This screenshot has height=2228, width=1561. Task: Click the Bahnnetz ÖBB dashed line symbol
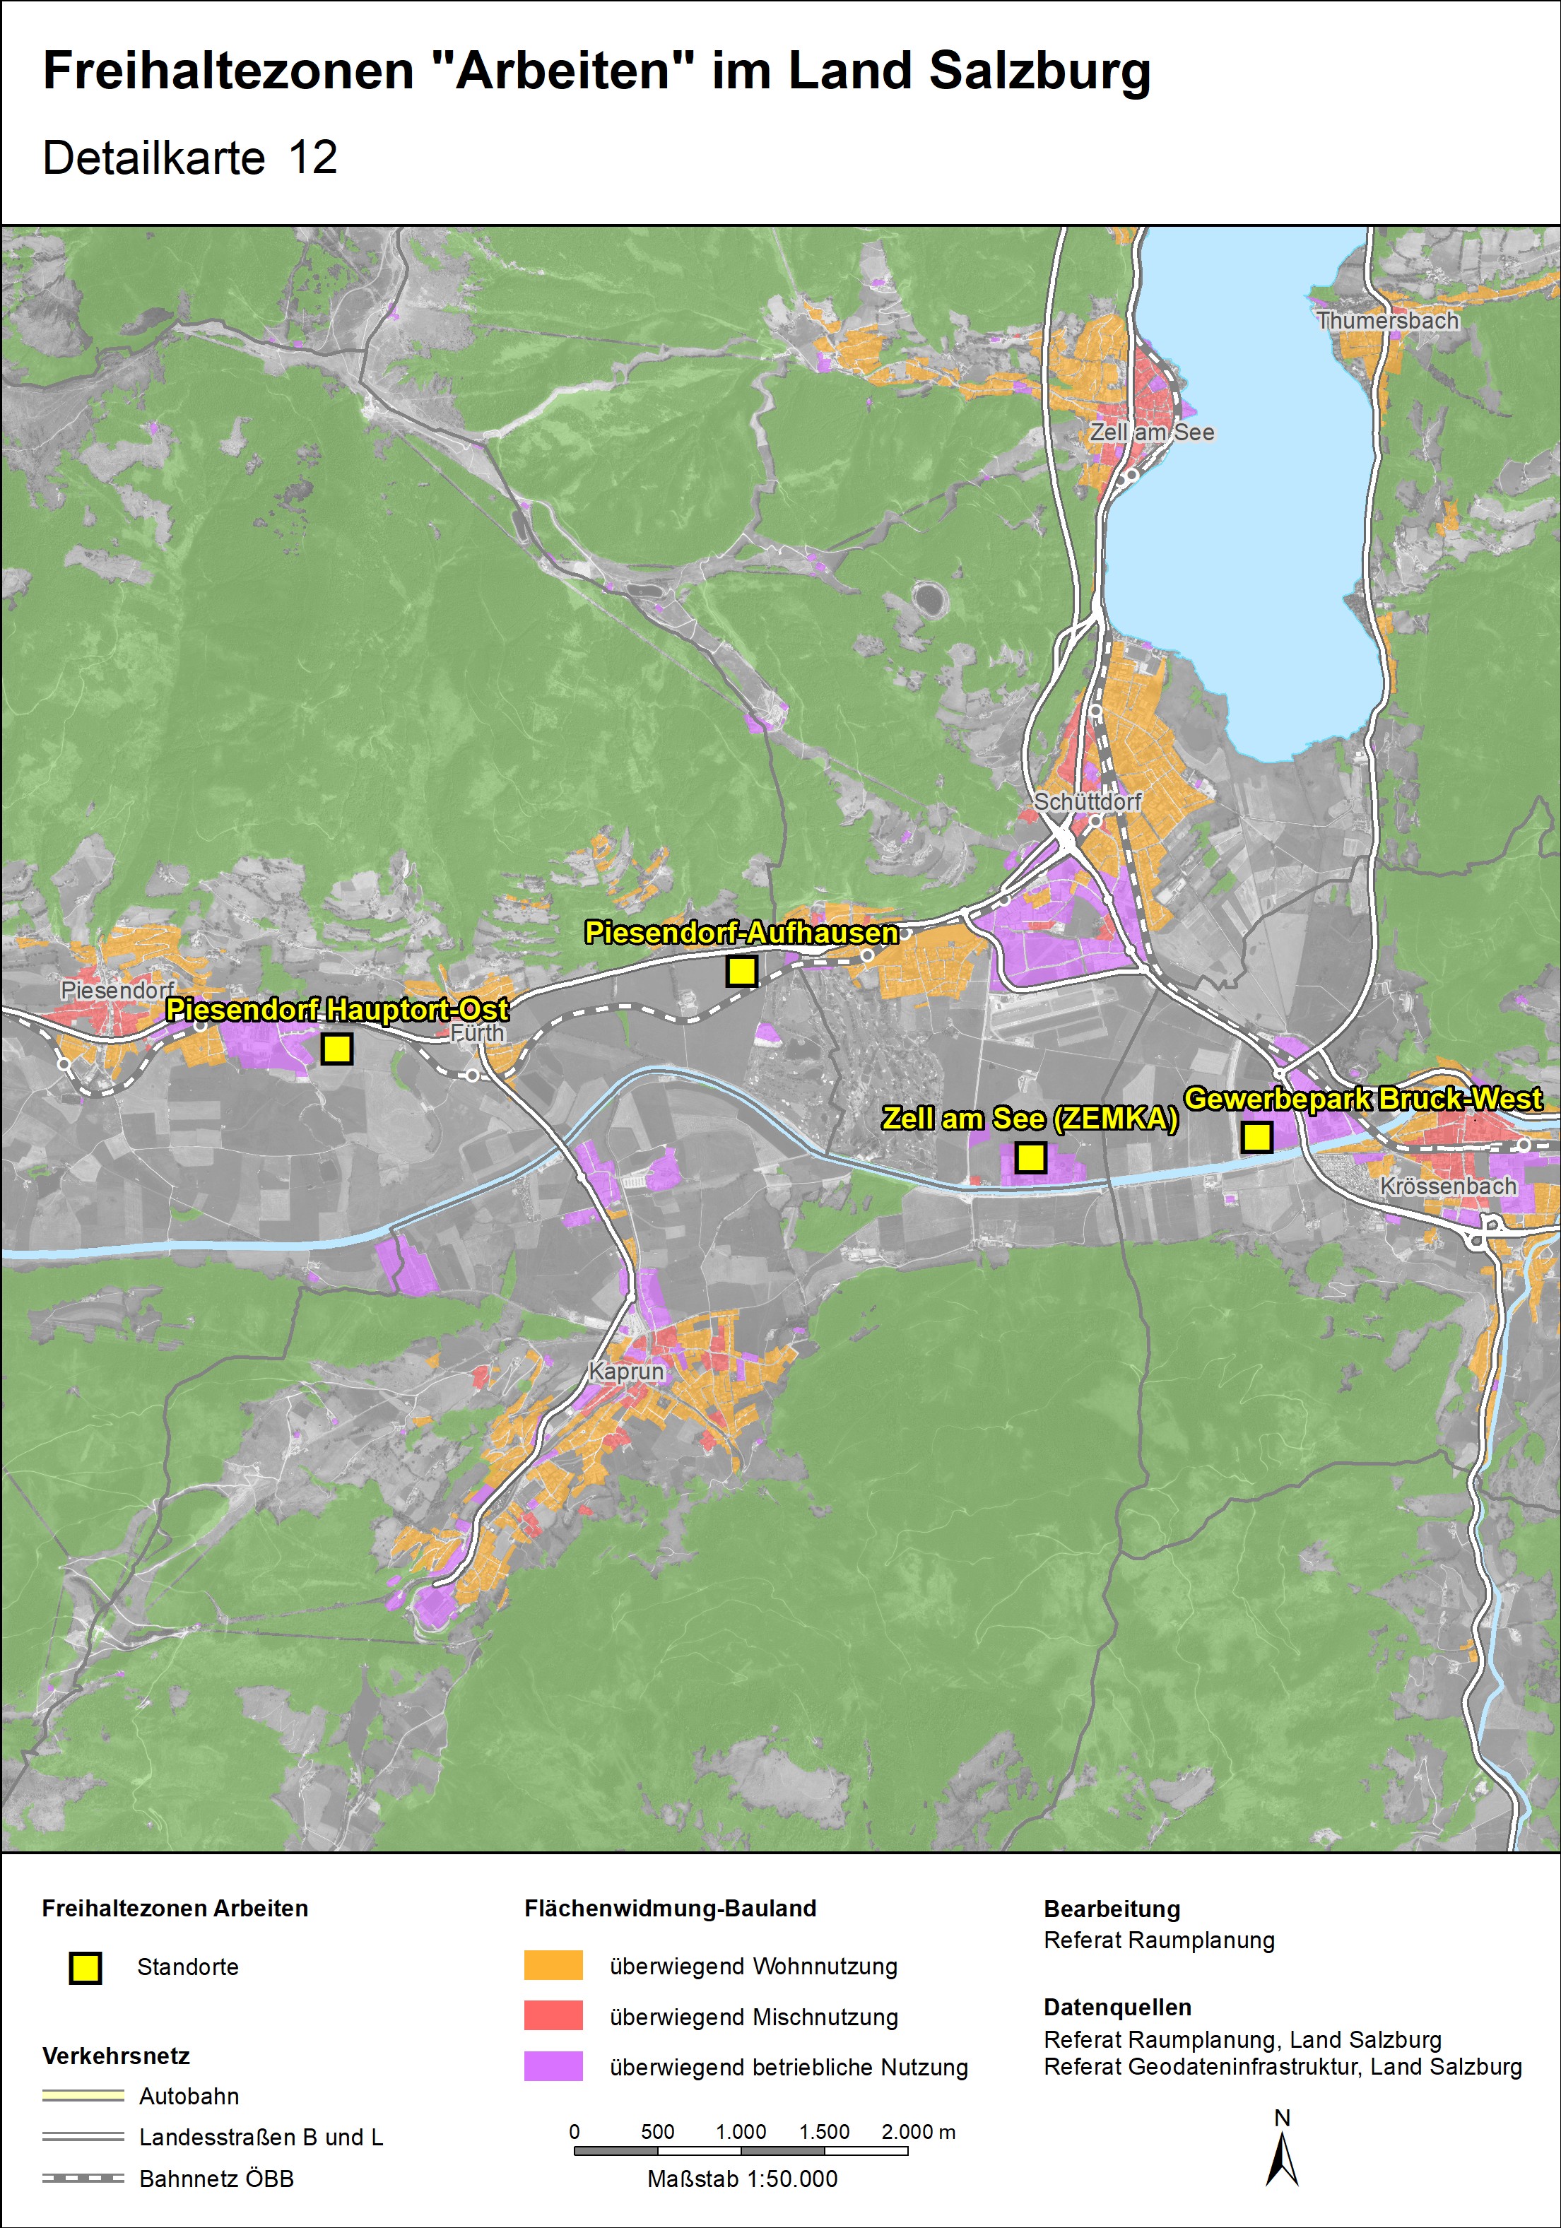pos(83,2179)
